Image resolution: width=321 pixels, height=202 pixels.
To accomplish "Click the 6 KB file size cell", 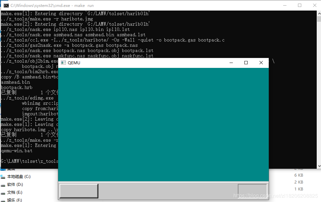I will click(299, 175).
